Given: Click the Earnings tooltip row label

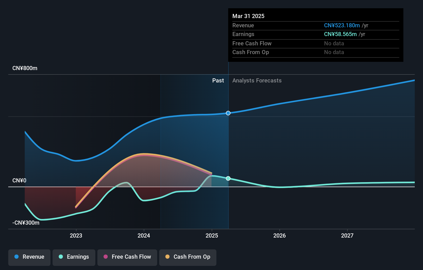Looking at the screenshot, I should [243, 34].
